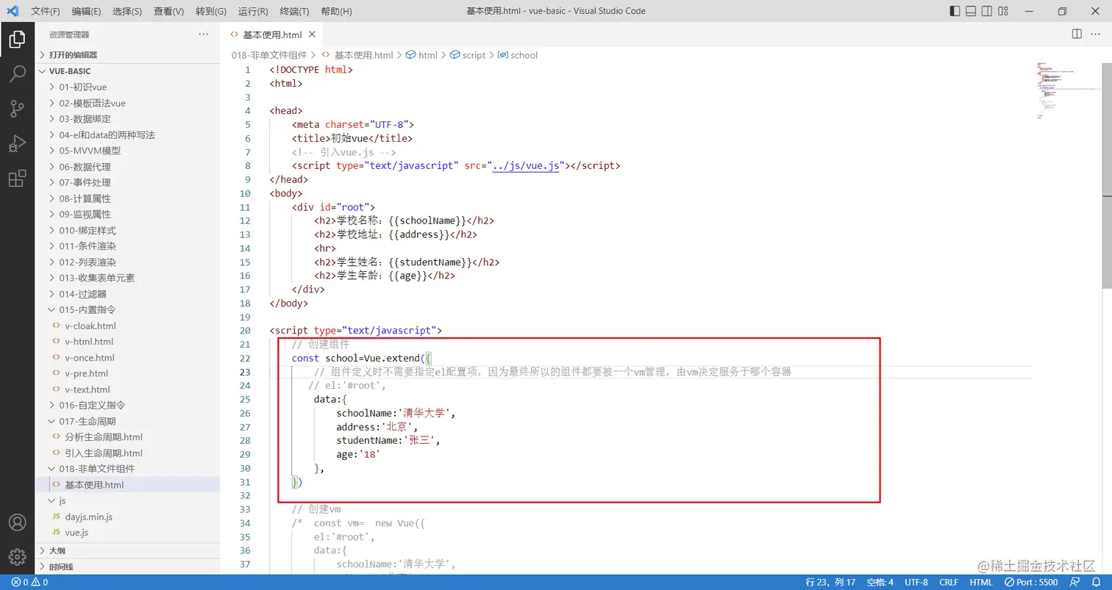The width and height of the screenshot is (1112, 590).
Task: Open dayjs.min.js file
Action: (127, 517)
